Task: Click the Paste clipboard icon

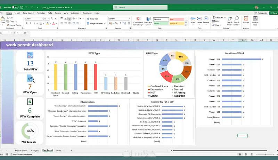Action: (3, 19)
